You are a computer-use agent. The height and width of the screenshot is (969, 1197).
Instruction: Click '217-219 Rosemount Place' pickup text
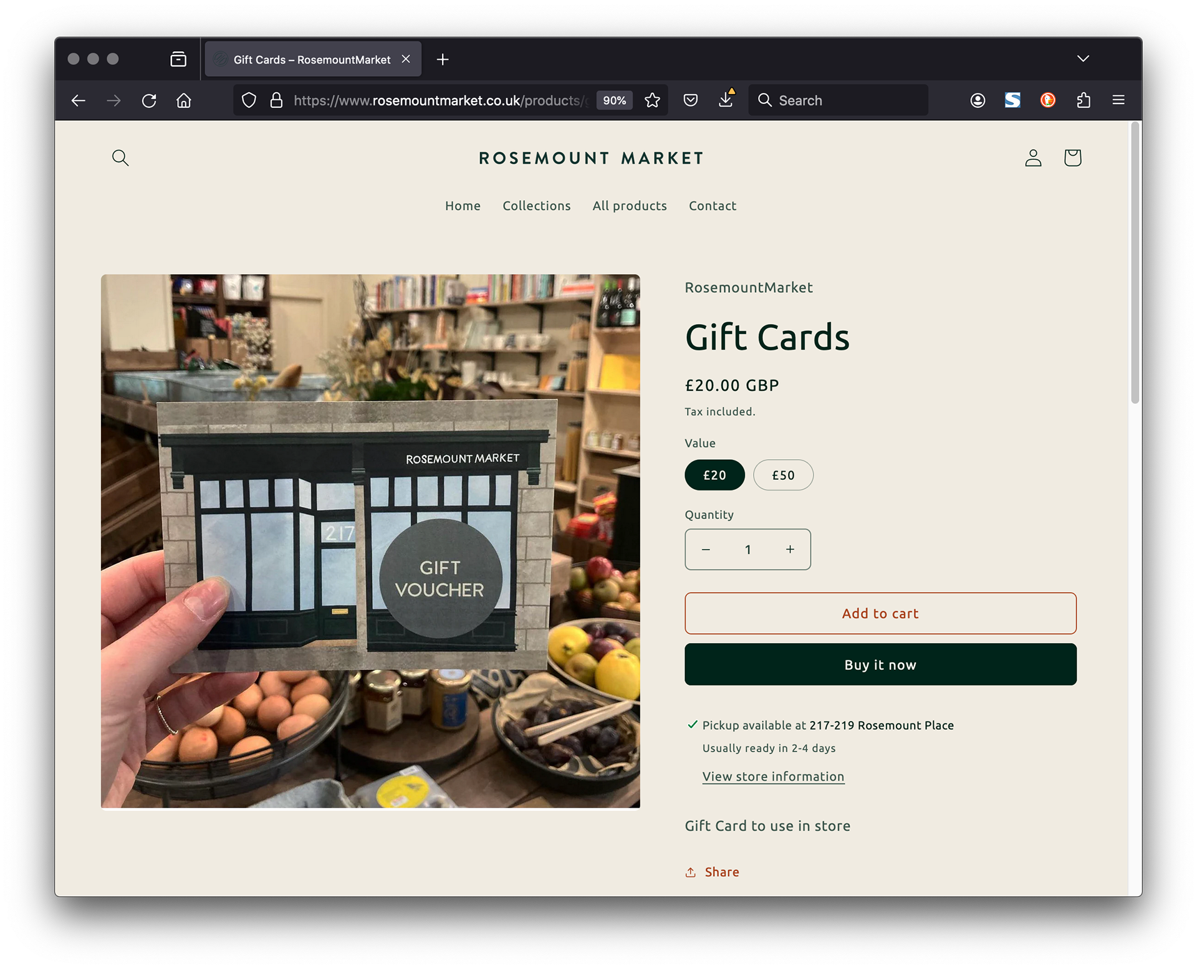tap(882, 725)
